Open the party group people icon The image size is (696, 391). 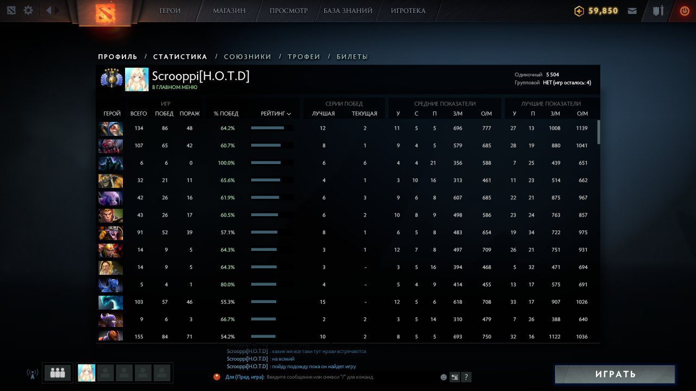[58, 373]
